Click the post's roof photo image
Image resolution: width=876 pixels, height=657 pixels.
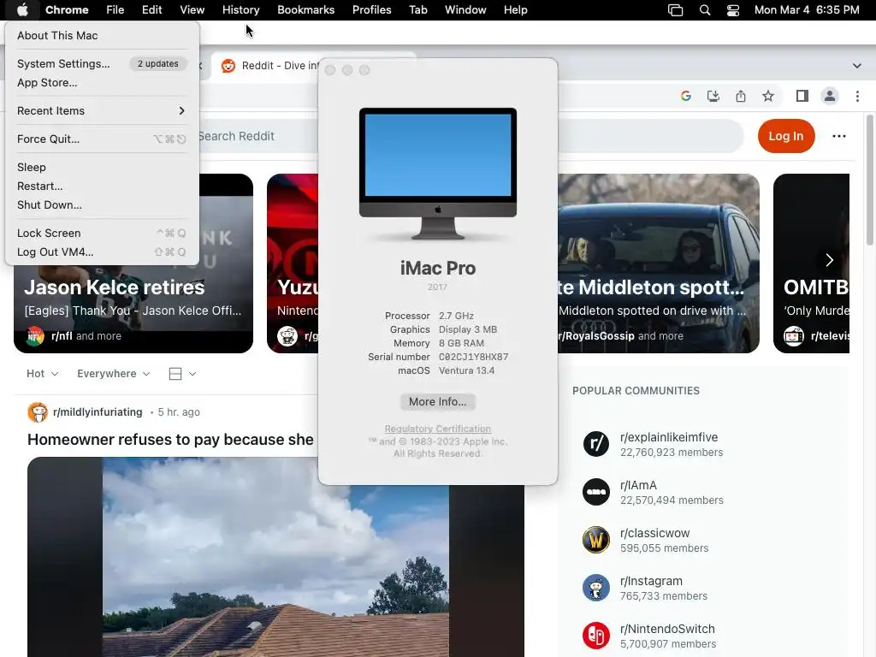(276, 557)
